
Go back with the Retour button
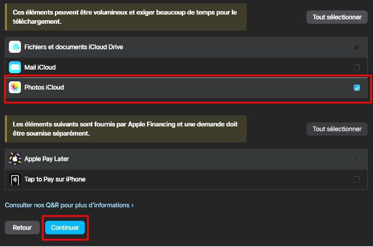[x=22, y=228]
